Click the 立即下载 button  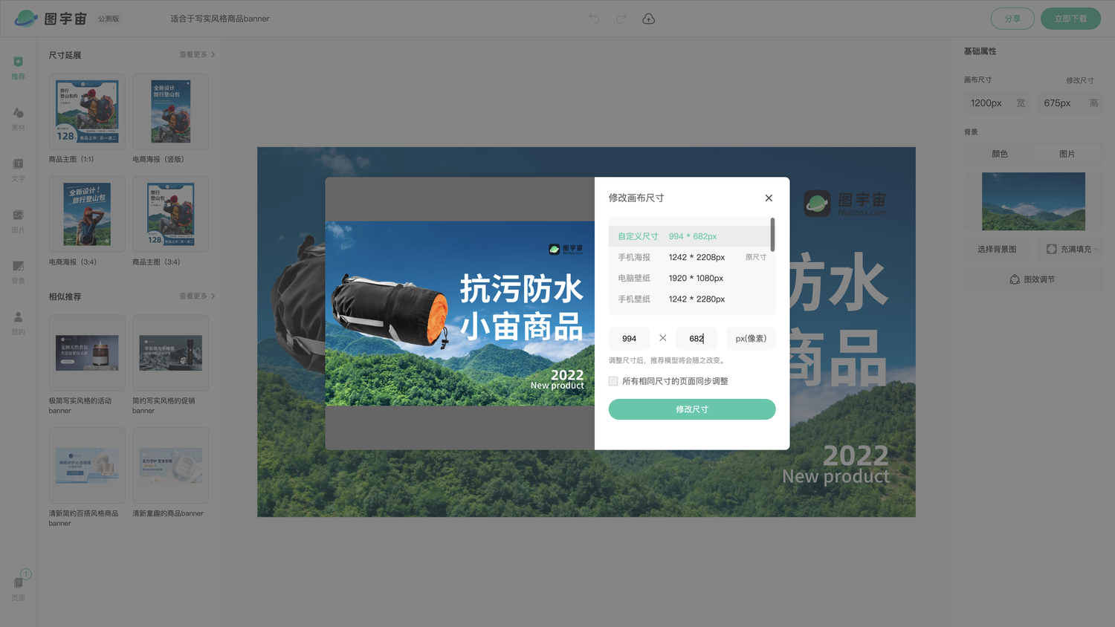1070,19
